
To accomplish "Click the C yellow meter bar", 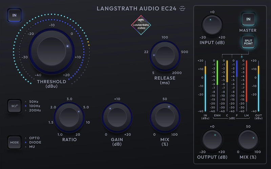I will point(227,86).
